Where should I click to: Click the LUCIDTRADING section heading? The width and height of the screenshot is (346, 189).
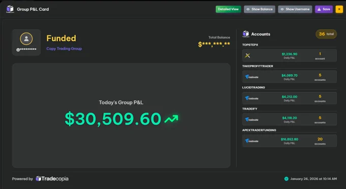(253, 87)
